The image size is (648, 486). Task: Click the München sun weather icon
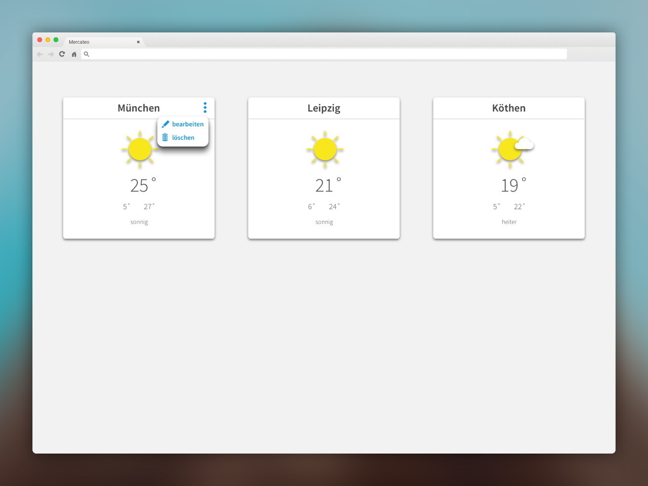pos(140,149)
